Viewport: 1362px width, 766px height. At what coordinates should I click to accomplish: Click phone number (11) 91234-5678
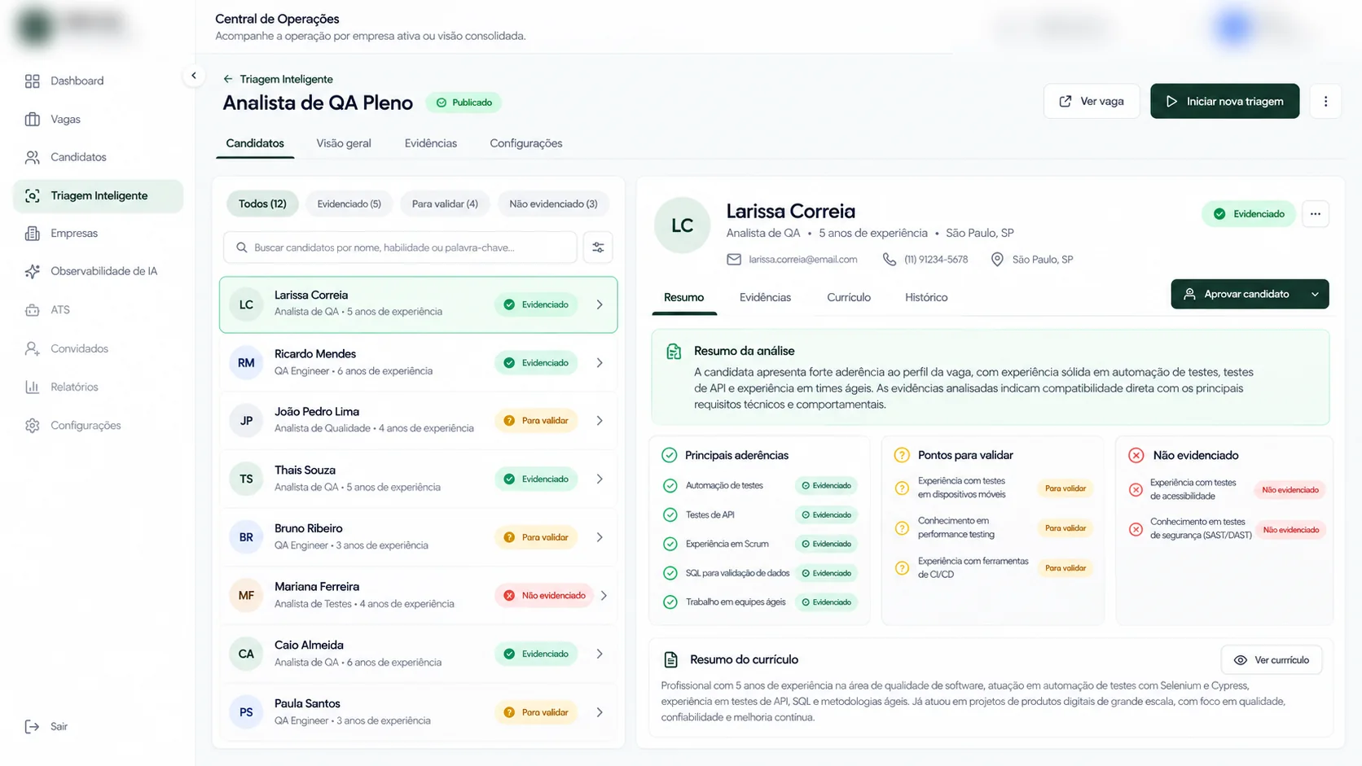936,259
